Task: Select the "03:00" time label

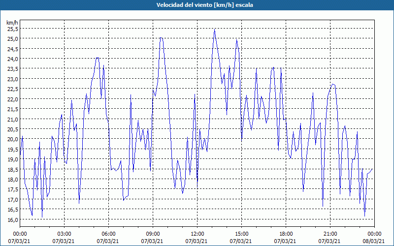Action: 64,234
